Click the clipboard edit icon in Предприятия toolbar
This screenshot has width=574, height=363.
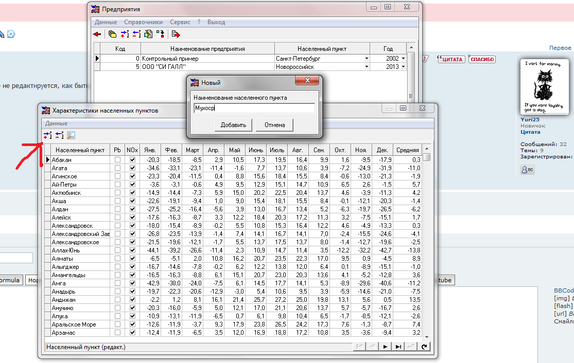148,34
